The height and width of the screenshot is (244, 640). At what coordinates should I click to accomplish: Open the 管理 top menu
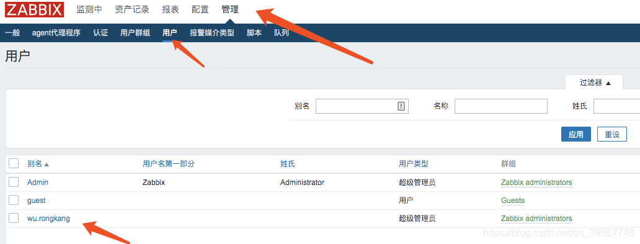tap(230, 10)
